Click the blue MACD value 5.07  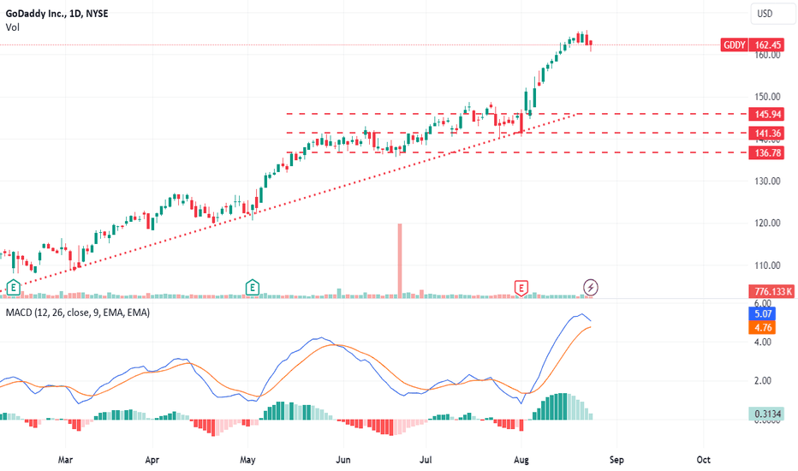tap(762, 313)
